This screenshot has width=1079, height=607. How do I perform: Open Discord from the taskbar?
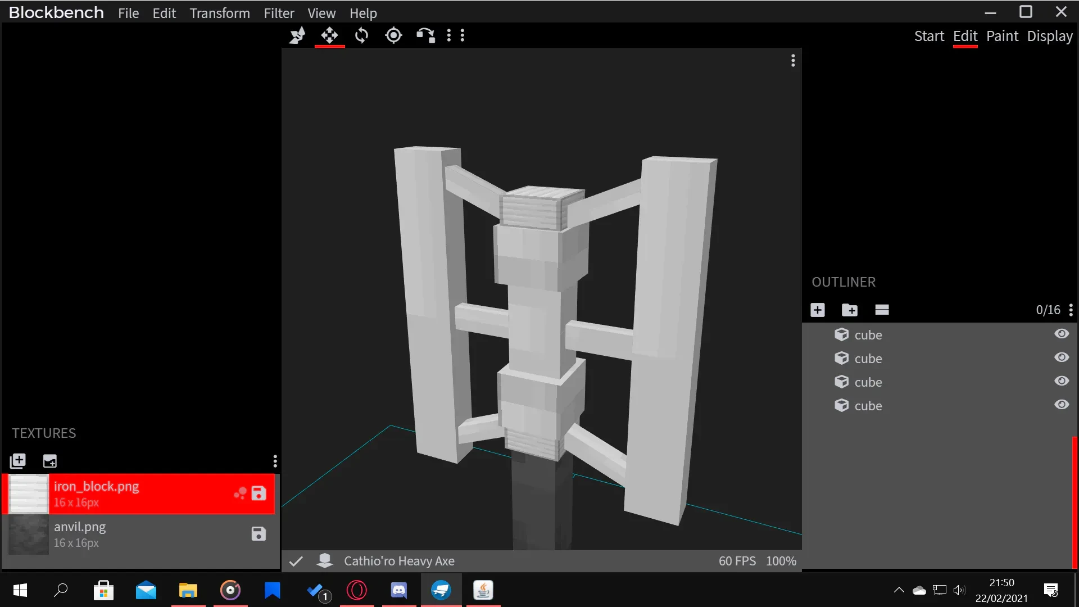tap(399, 590)
